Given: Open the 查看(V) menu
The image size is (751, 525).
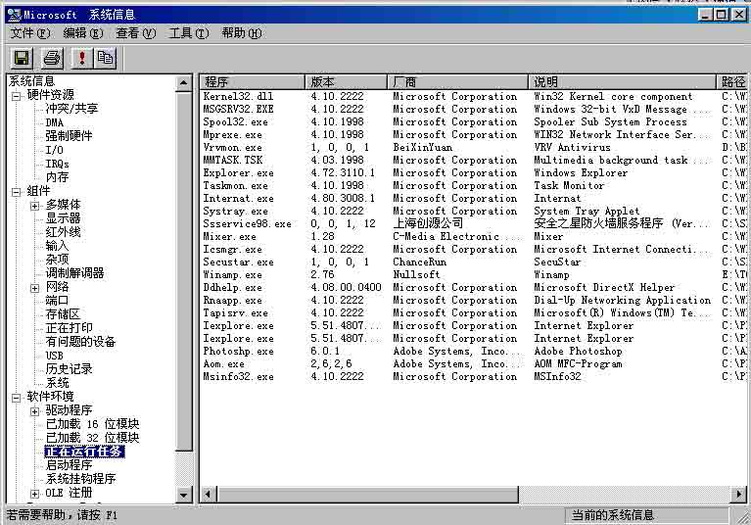Looking at the screenshot, I should (x=135, y=33).
